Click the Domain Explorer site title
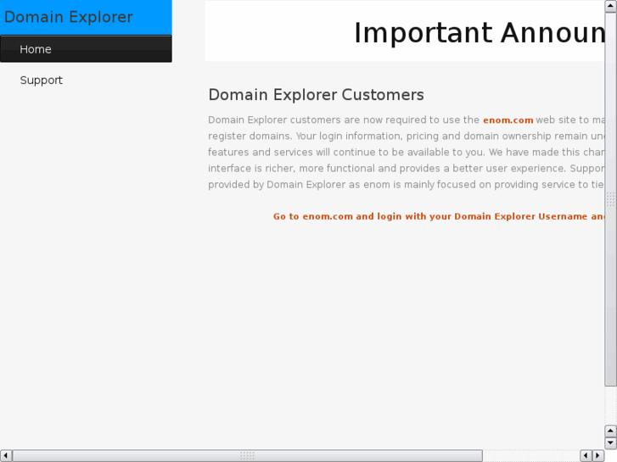Viewport: 617px width, 462px height. [x=69, y=17]
